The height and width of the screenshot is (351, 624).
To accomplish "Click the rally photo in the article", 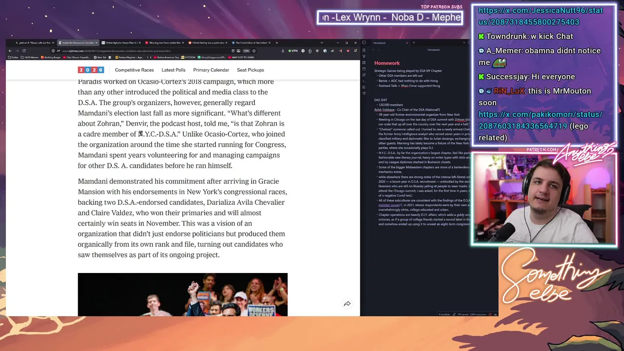I will (x=183, y=294).
